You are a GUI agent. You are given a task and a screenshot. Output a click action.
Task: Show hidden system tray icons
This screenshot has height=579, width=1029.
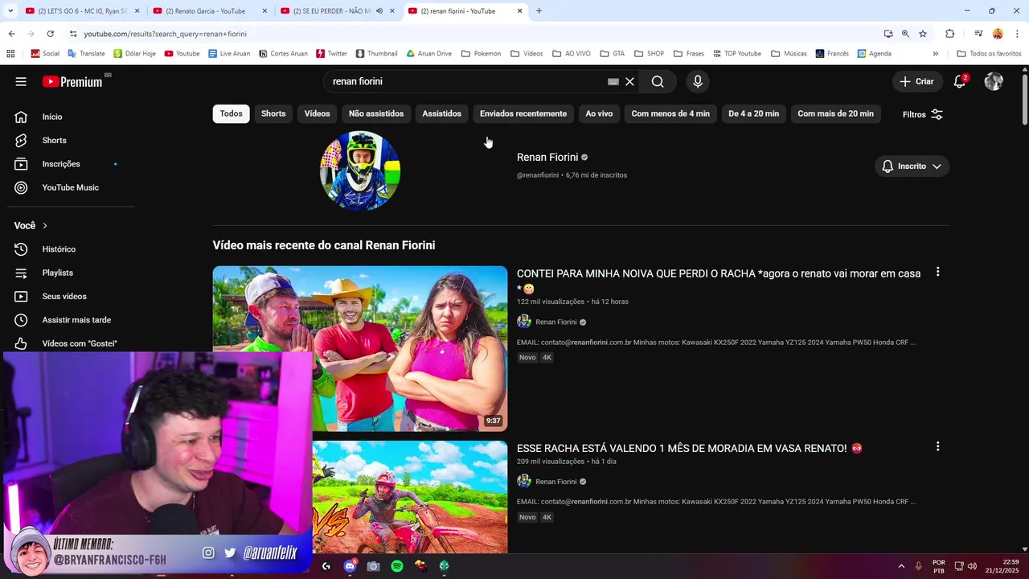coord(900,566)
